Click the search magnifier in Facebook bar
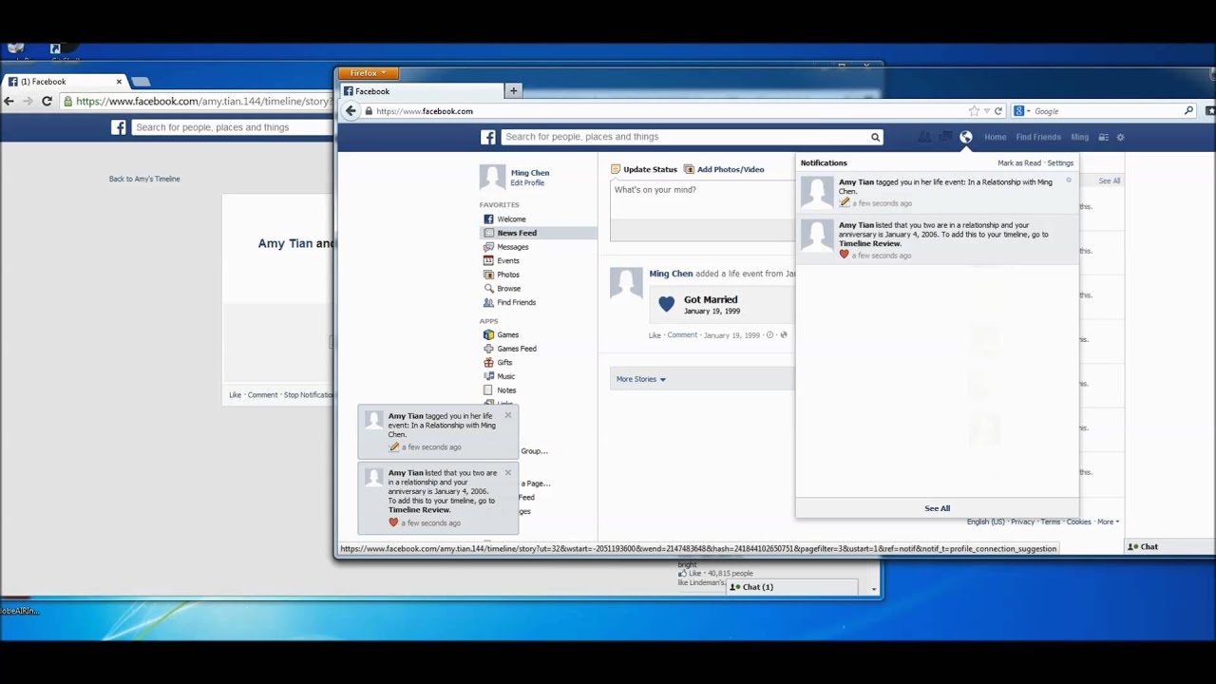 [x=876, y=137]
